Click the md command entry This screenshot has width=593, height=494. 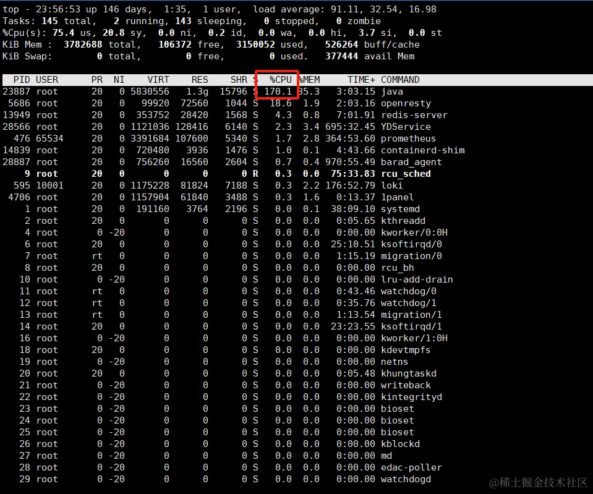point(386,455)
